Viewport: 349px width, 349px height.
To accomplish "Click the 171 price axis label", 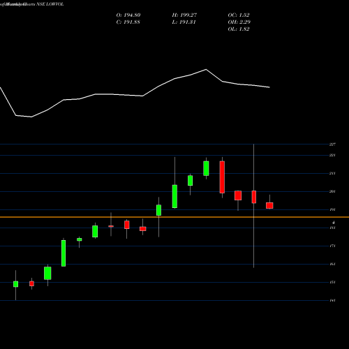I will 332,246.
